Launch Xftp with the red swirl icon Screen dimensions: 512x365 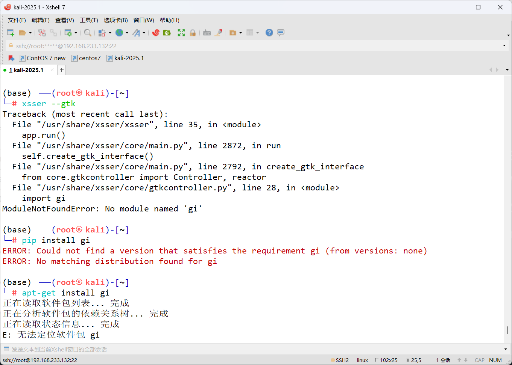pos(156,33)
